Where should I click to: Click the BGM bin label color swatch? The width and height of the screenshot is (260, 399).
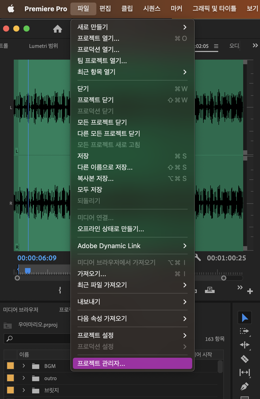[x=10, y=366]
